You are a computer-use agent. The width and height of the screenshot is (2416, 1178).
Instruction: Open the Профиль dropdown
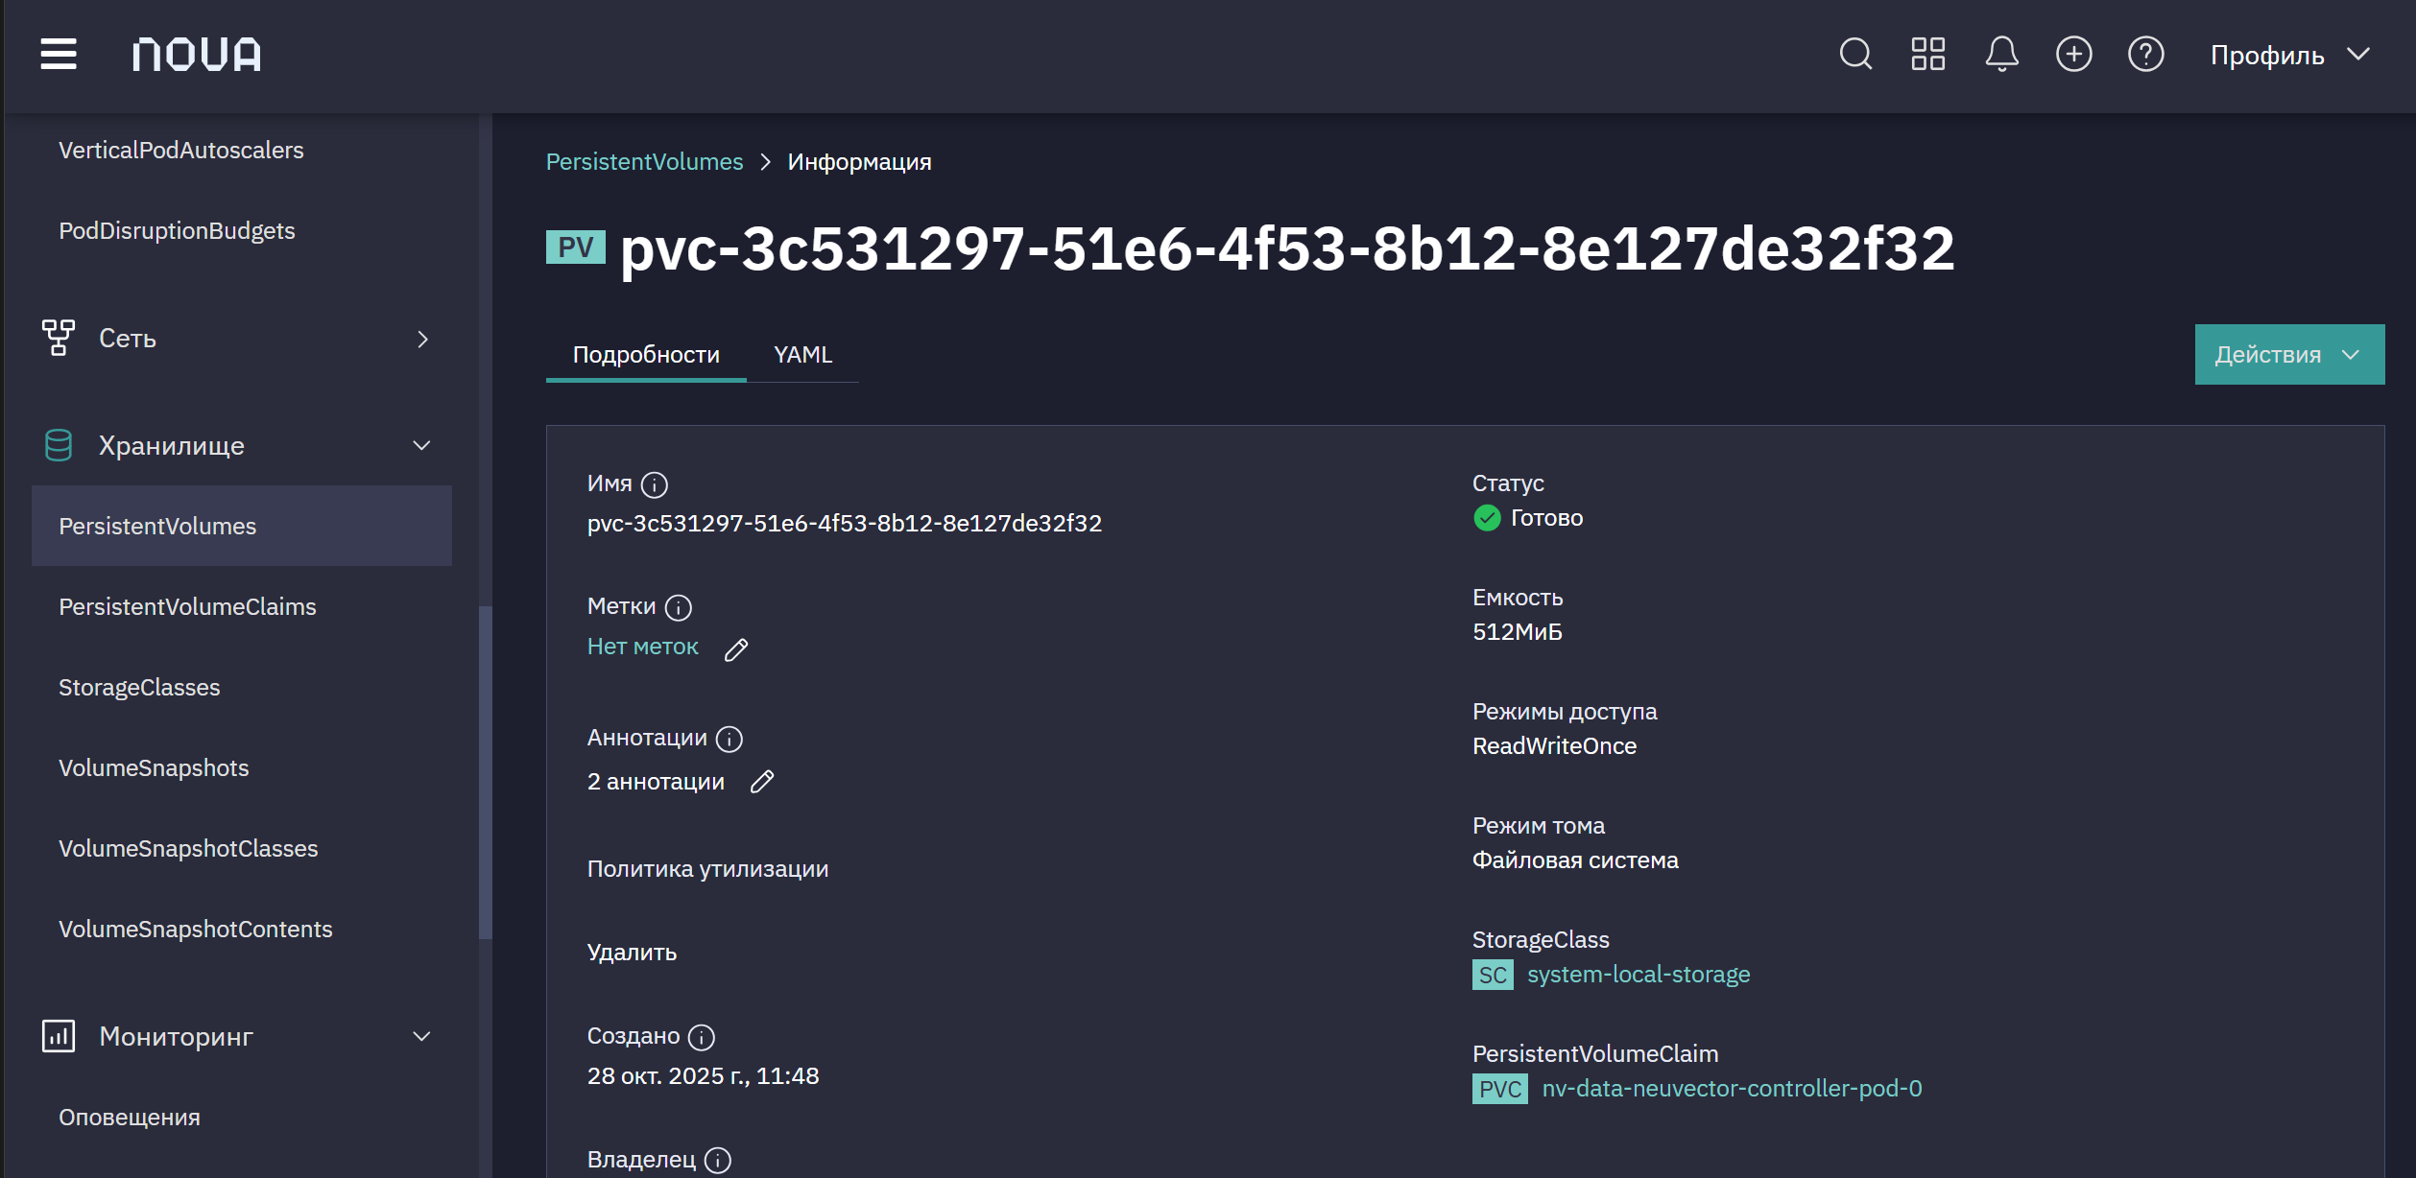pos(2290,55)
